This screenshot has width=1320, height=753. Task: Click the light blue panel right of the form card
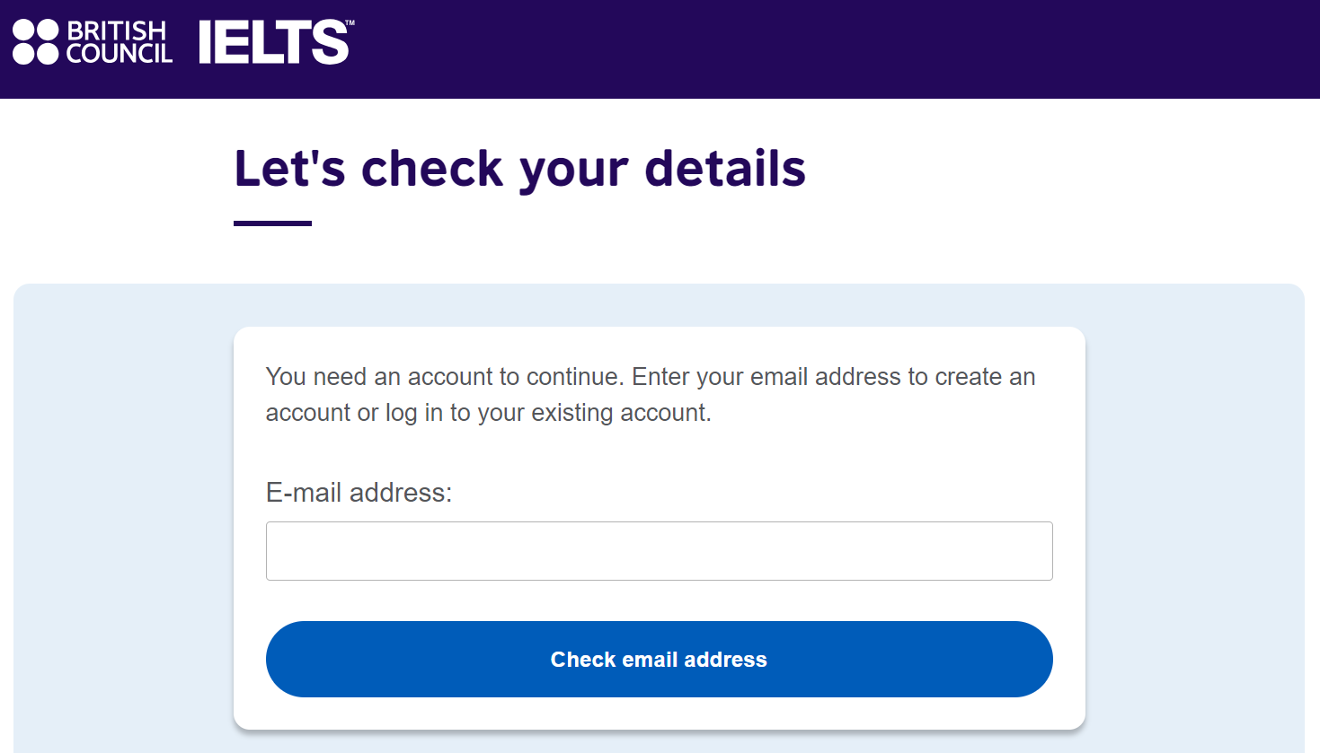pyautogui.click(x=1195, y=521)
